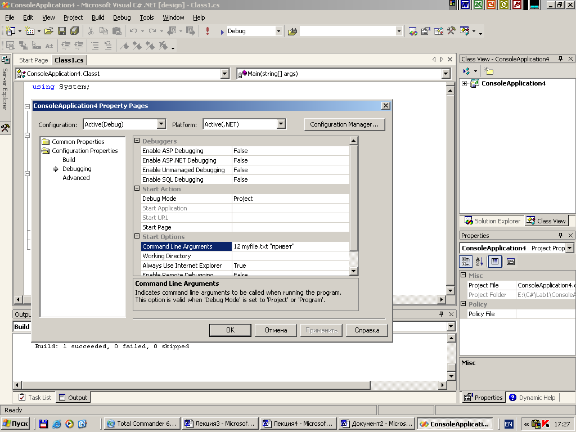Collapse the Start Action property group

[x=137, y=188]
